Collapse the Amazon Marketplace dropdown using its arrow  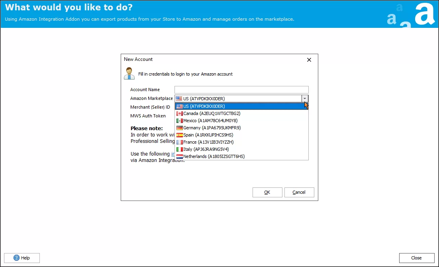tap(305, 98)
